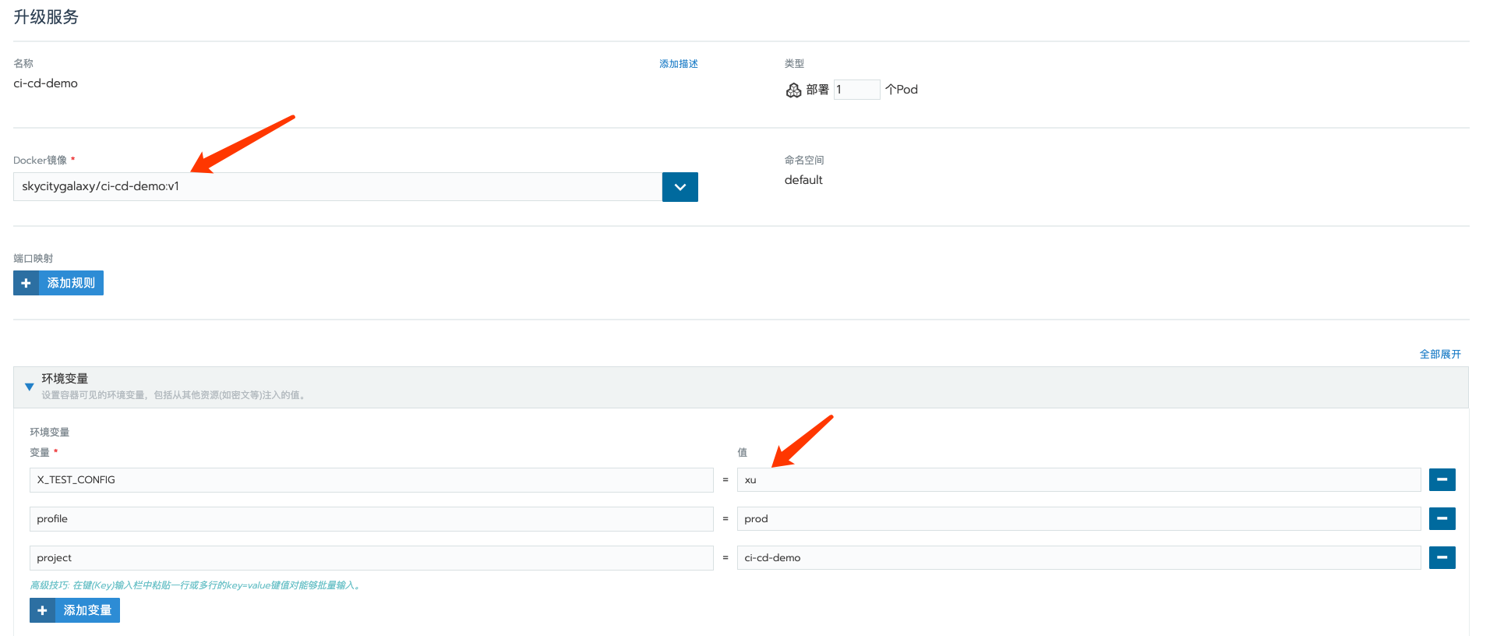Click the 添加描述 link
Viewport: 1511px width, 636px height.
click(678, 64)
